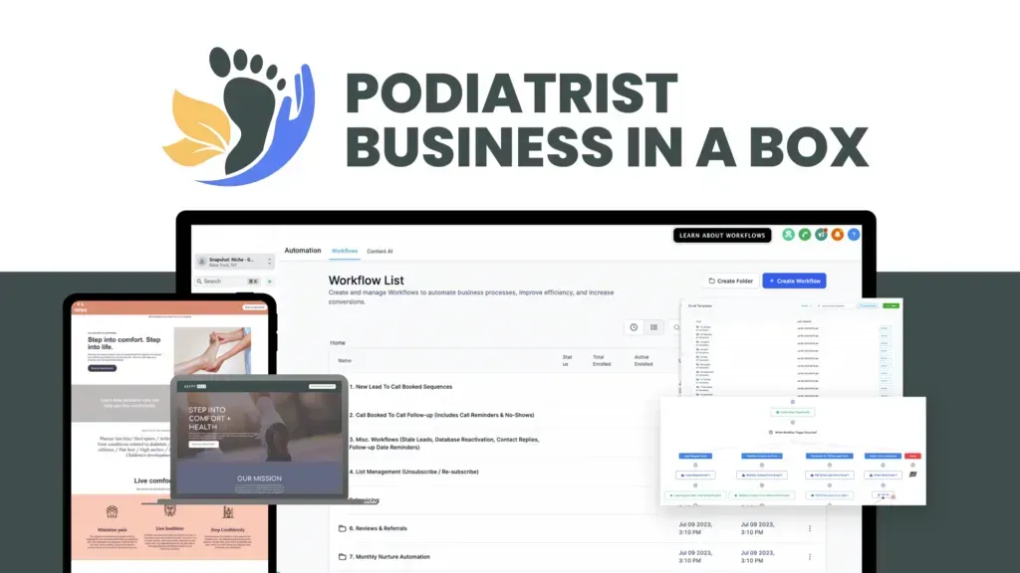Click the Workflow List heading
This screenshot has width=1020, height=573.
(367, 281)
